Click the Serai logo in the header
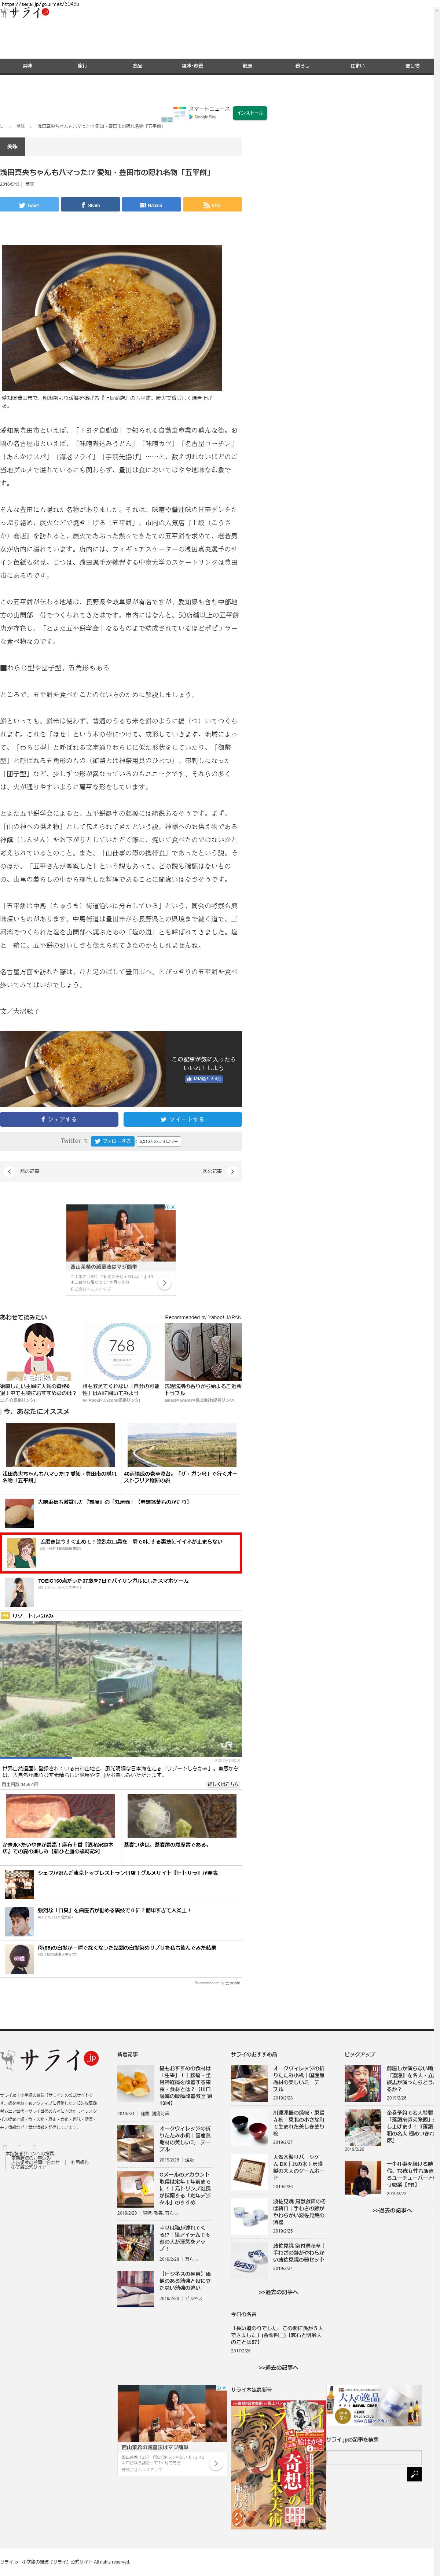 (25, 13)
